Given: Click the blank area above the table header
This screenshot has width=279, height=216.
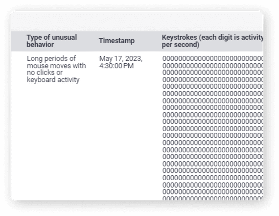Looking at the screenshot, I should 137,22.
